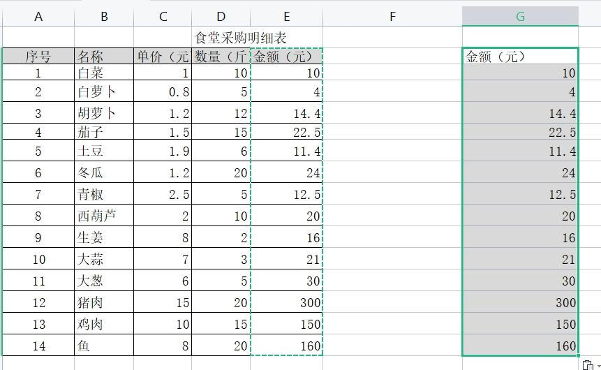
Task: Select column B header
Action: pyautogui.click(x=104, y=17)
